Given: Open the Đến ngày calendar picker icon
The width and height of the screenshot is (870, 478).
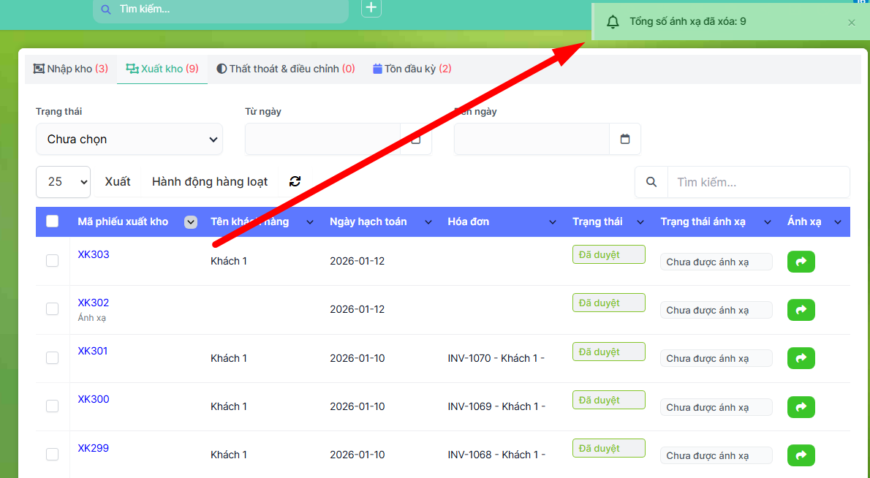Looking at the screenshot, I should 625,139.
